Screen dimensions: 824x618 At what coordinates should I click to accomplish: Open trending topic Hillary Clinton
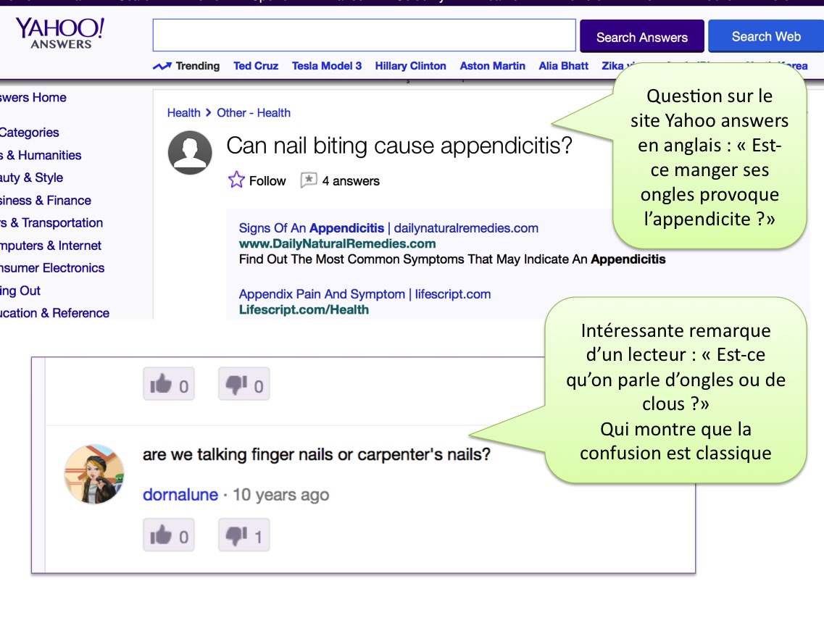click(x=410, y=66)
